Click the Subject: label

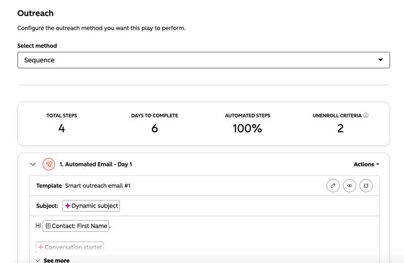(x=47, y=206)
